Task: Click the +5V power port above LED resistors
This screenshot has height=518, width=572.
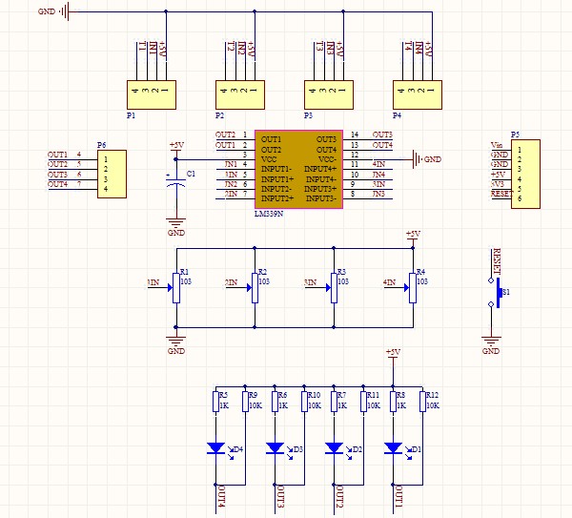Action: (x=392, y=354)
